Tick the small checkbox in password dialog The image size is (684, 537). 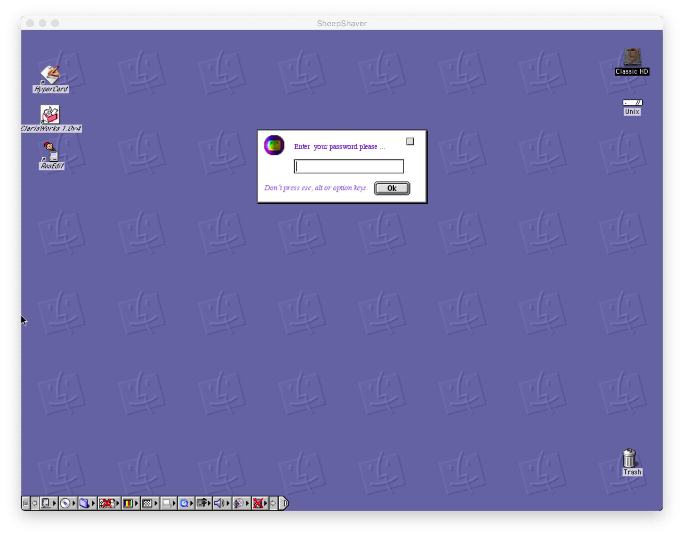(x=410, y=141)
